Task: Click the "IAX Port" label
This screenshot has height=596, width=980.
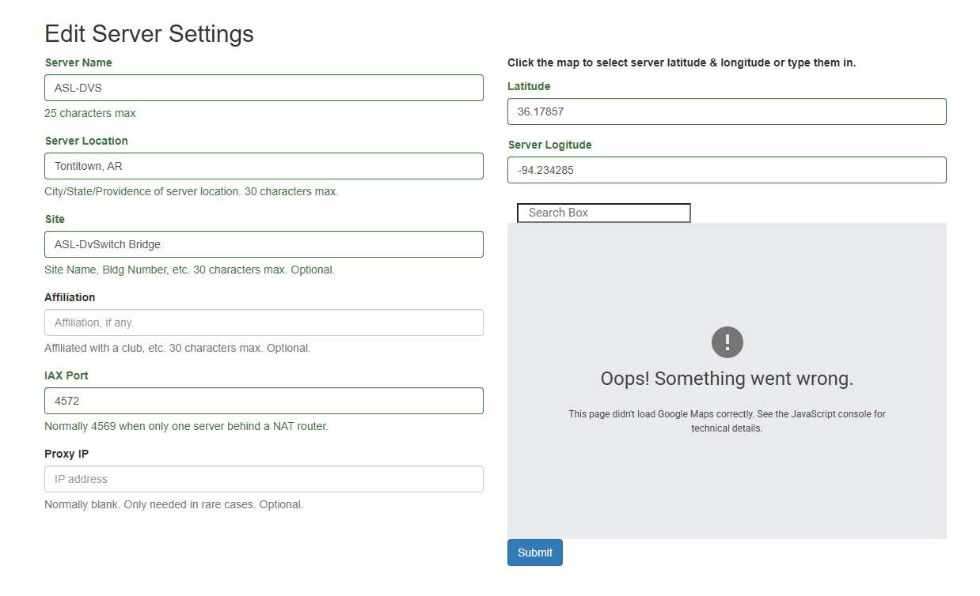Action: point(66,375)
